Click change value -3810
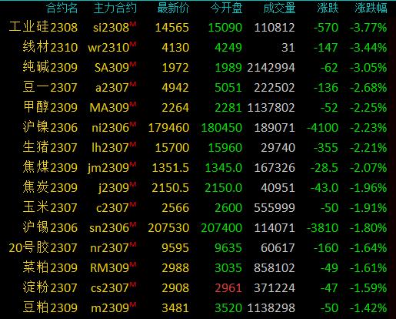Image resolution: width=396 pixels, height=319 pixels. pos(323,228)
